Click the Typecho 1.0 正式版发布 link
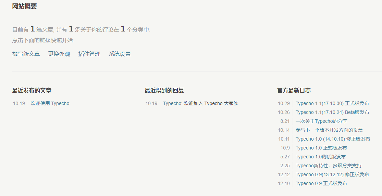The height and width of the screenshot is (196, 382). click(321, 148)
